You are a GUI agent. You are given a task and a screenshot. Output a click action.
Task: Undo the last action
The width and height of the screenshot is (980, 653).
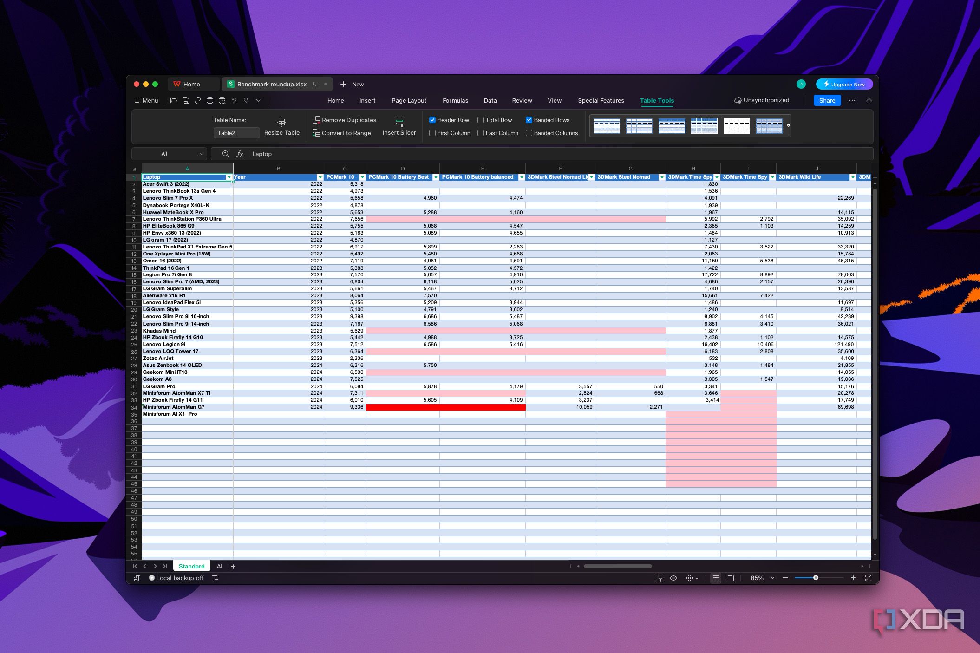pos(234,100)
